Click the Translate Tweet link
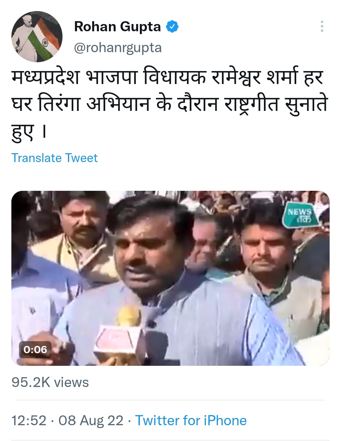This screenshot has height=441, width=341. pyautogui.click(x=54, y=158)
